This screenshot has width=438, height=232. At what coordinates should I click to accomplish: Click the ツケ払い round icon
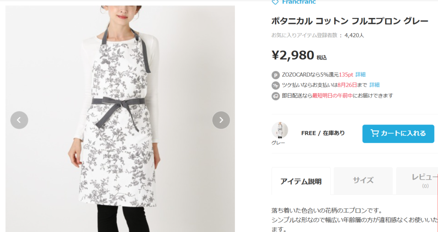pyautogui.click(x=276, y=85)
